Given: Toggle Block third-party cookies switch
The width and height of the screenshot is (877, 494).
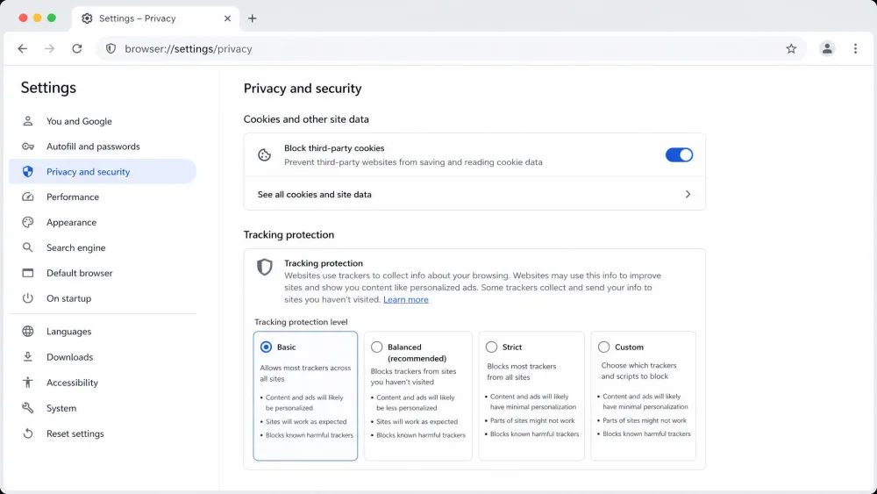Looking at the screenshot, I should click(679, 155).
